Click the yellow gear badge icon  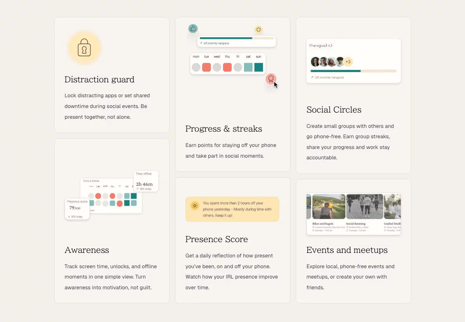coord(259,29)
